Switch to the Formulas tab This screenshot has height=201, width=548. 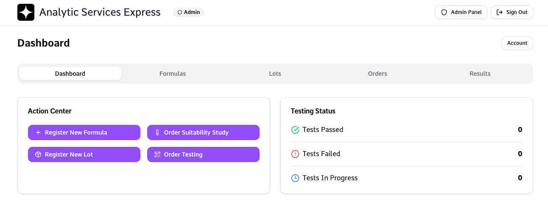(x=173, y=74)
